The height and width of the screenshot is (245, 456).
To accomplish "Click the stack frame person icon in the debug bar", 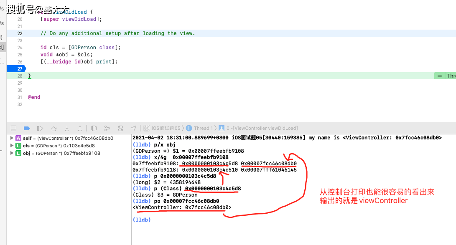I will coord(221,128).
